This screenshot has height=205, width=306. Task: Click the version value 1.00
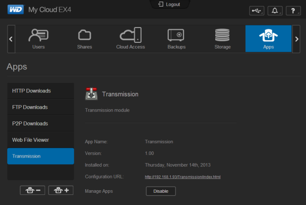point(149,153)
